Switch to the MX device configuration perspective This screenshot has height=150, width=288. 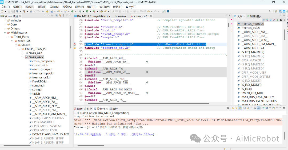[284, 11]
